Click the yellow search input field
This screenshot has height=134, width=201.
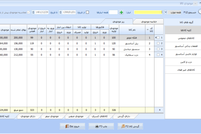[148, 12]
